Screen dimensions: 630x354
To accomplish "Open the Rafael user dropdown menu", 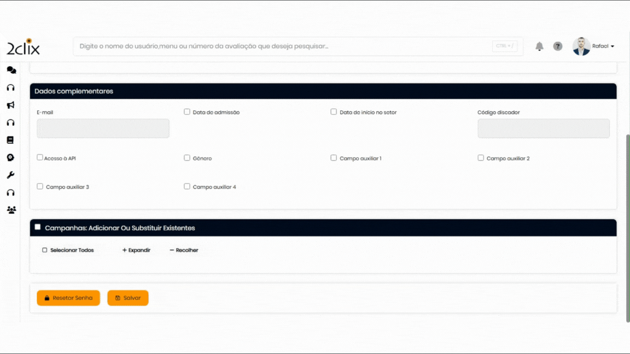I will coord(603,46).
